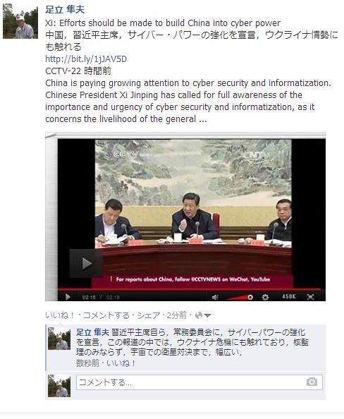The width and height of the screenshot is (344, 419).
Task: Select the 450K quality indicator
Action: point(289,296)
